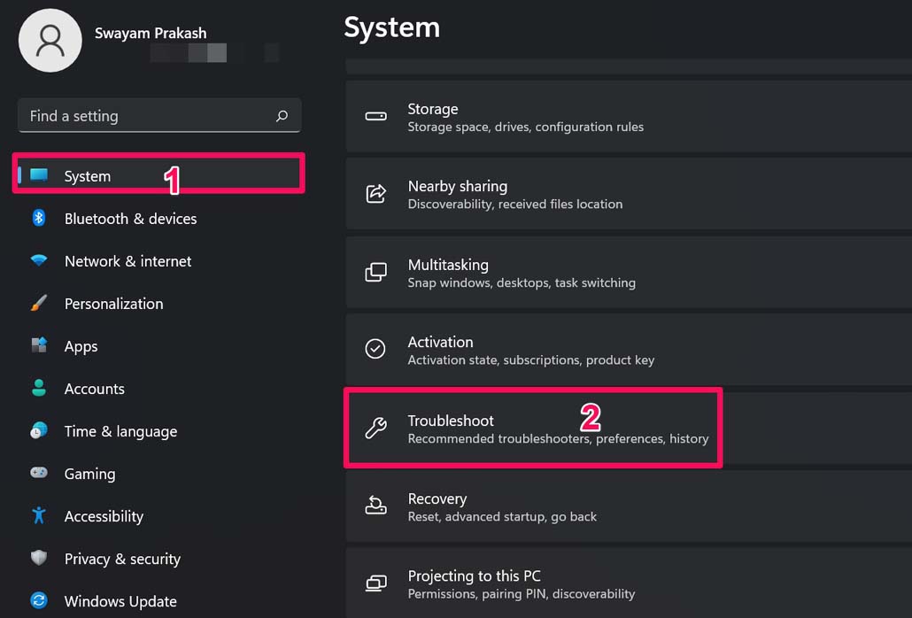Open Time & language settings
912x618 pixels.
pos(120,431)
